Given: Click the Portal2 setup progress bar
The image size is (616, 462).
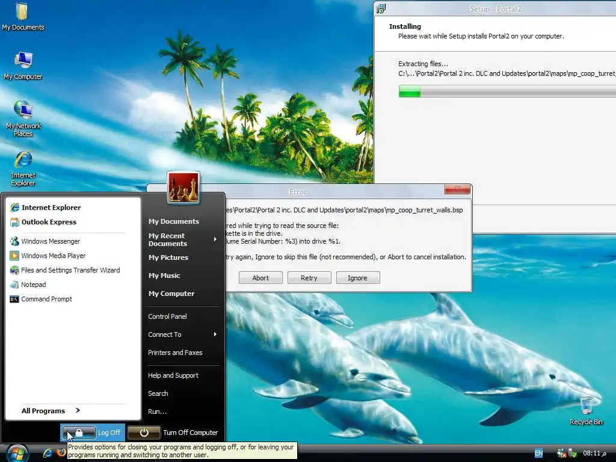Looking at the screenshot, I should 507,91.
